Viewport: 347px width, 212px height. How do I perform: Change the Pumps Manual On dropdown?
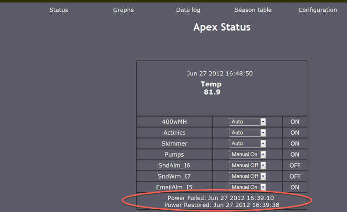(248, 154)
